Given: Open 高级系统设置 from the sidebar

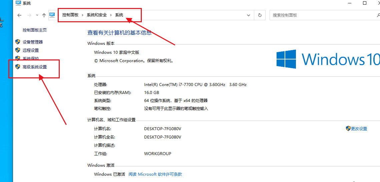Looking at the screenshot, I should pyautogui.click(x=35, y=67).
